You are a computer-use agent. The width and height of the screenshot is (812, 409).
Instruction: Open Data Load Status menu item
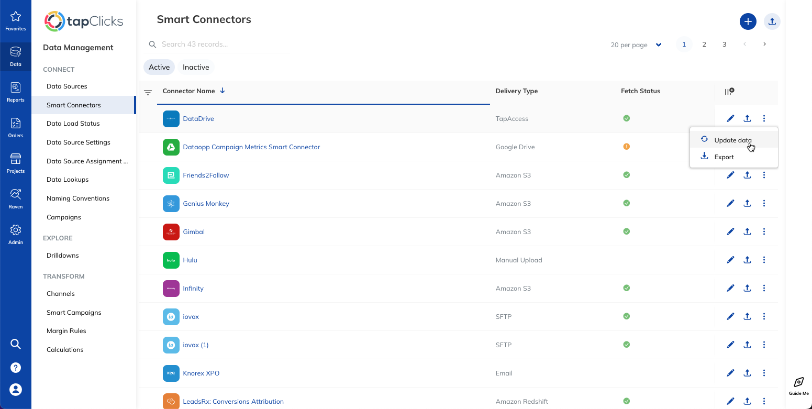[x=73, y=124]
